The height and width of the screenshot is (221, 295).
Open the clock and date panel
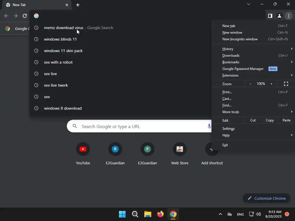273,214
